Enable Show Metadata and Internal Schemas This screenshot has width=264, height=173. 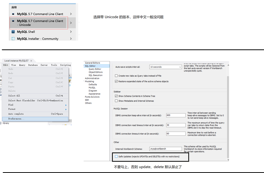click(x=116, y=101)
